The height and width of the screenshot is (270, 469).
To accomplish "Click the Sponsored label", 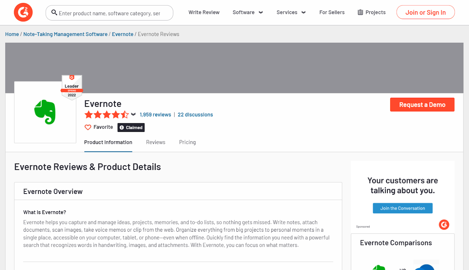I will [363, 227].
